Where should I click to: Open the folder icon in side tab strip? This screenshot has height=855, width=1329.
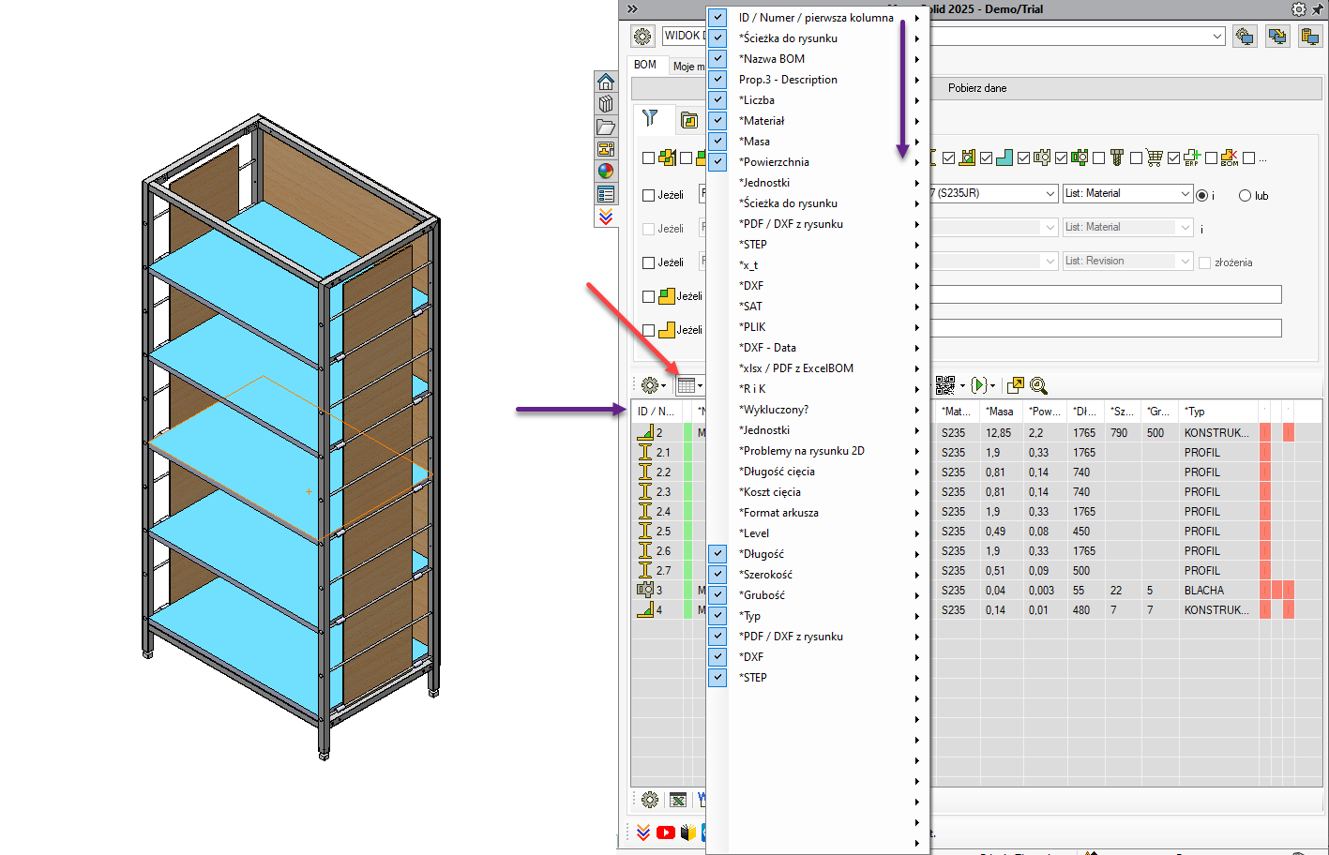coord(606,127)
